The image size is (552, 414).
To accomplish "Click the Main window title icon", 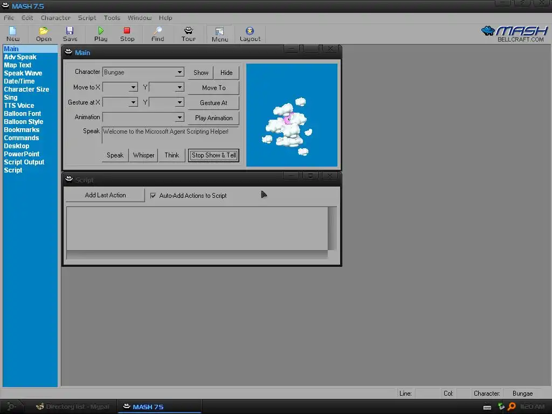I will tap(68, 52).
